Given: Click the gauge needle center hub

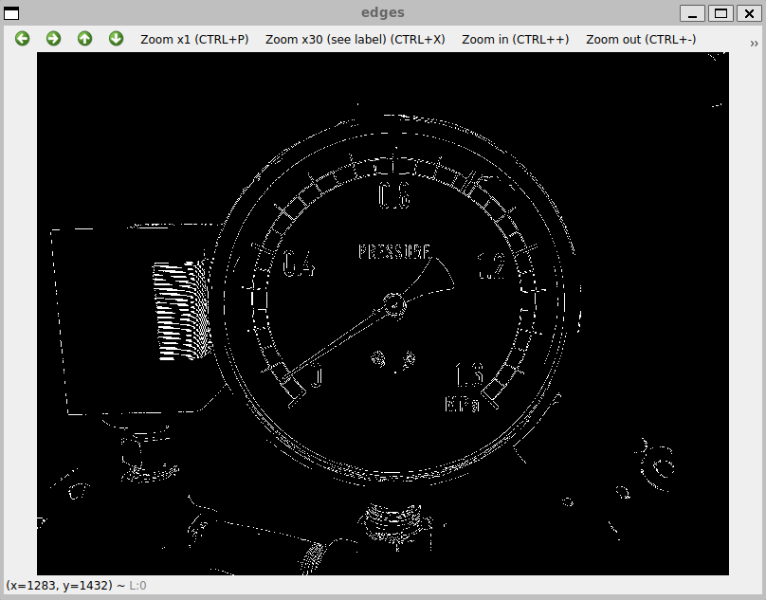Looking at the screenshot, I should [x=393, y=304].
